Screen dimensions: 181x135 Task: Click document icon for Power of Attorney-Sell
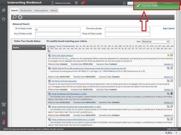[49, 94]
